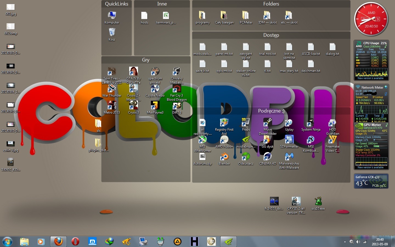Open mods.stalk... text file
Screen dimensions: 395x247
[202, 49]
